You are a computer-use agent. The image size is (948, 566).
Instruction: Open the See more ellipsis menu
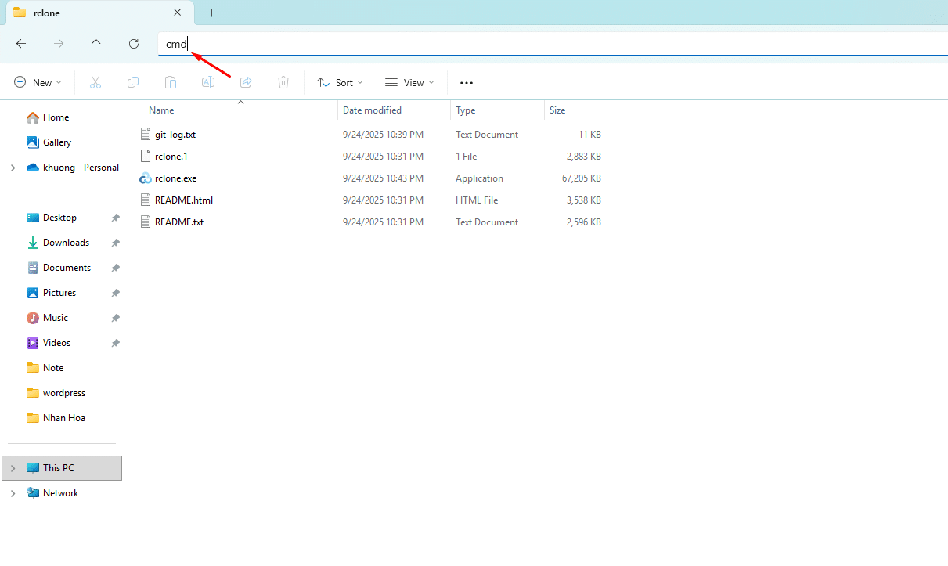coord(467,82)
